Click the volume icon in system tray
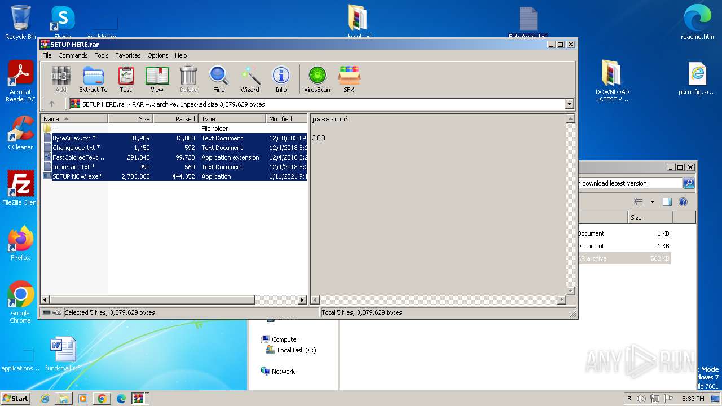The height and width of the screenshot is (406, 722). (641, 399)
